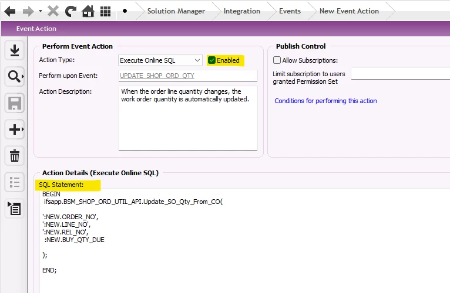Go to Home via house icon

pyautogui.click(x=88, y=12)
